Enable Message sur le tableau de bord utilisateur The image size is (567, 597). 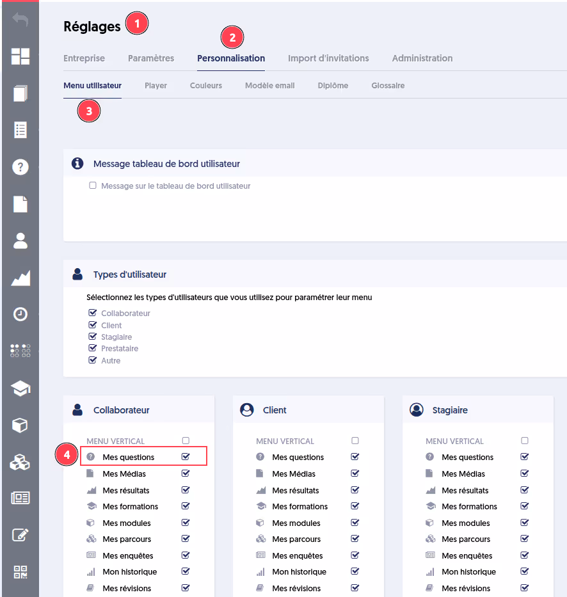(x=93, y=186)
